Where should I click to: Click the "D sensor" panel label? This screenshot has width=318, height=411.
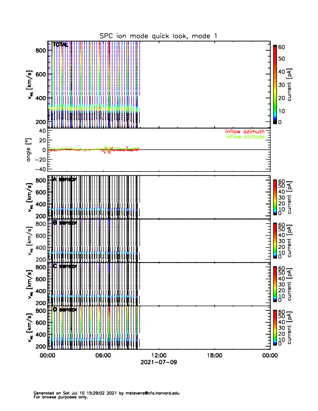click(x=64, y=309)
